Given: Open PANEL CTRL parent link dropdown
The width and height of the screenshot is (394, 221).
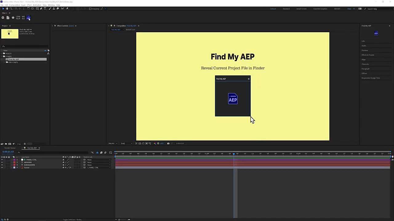Looking at the screenshot, I should (98, 160).
